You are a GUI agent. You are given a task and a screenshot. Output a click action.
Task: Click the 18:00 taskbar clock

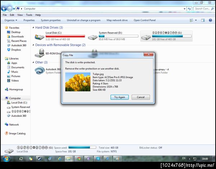point(205,159)
